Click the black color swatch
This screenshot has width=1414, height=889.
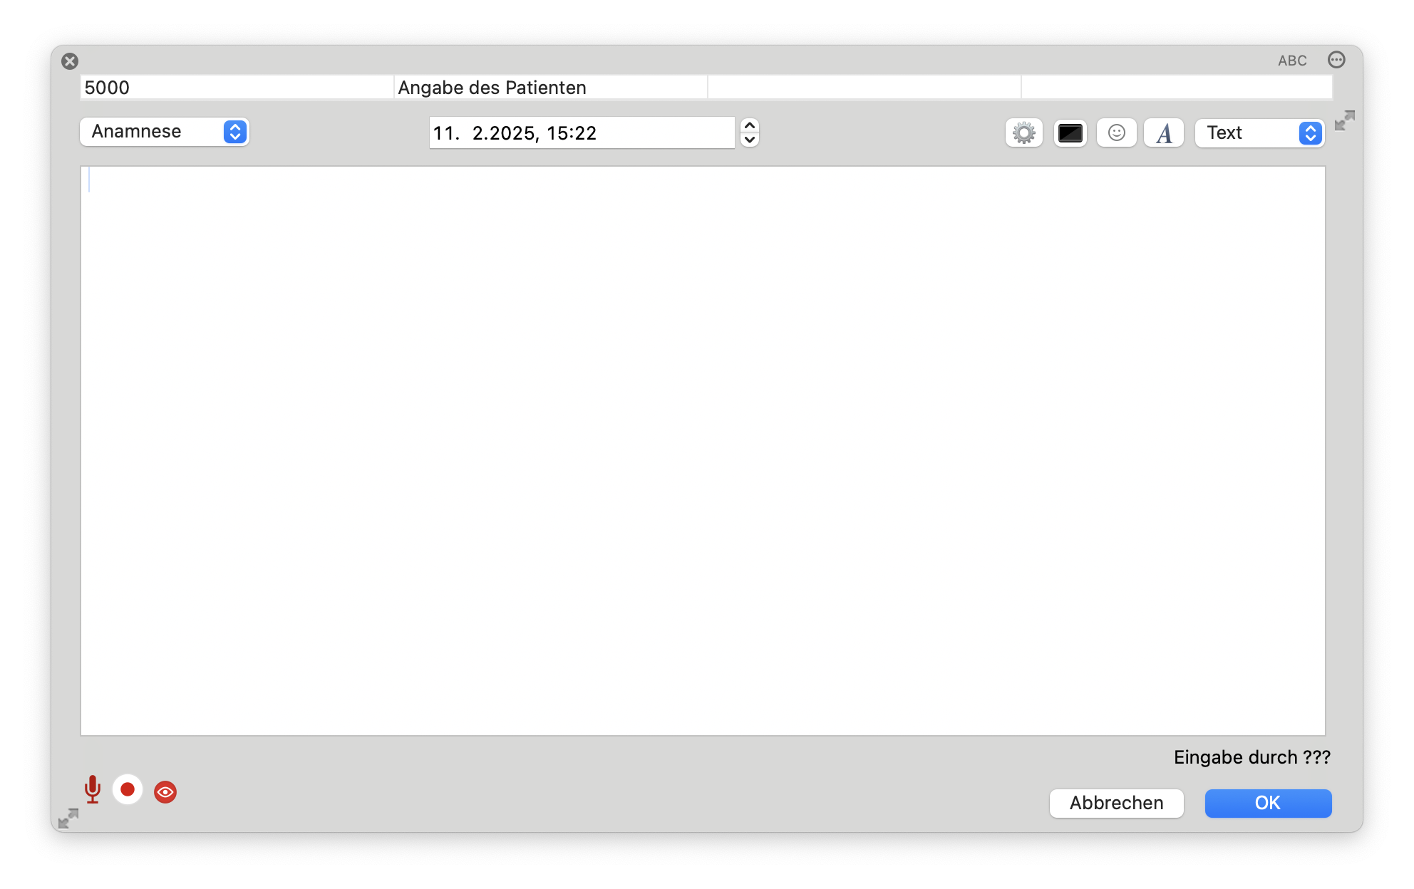point(1070,132)
